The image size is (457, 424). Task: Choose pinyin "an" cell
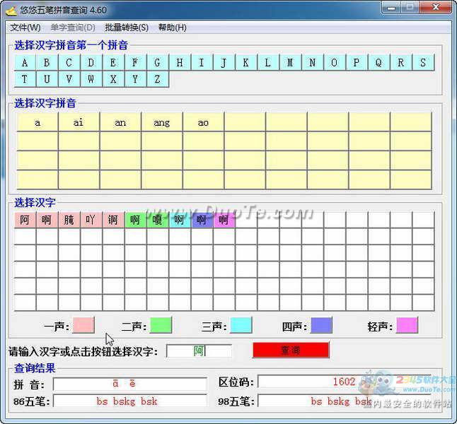click(120, 122)
